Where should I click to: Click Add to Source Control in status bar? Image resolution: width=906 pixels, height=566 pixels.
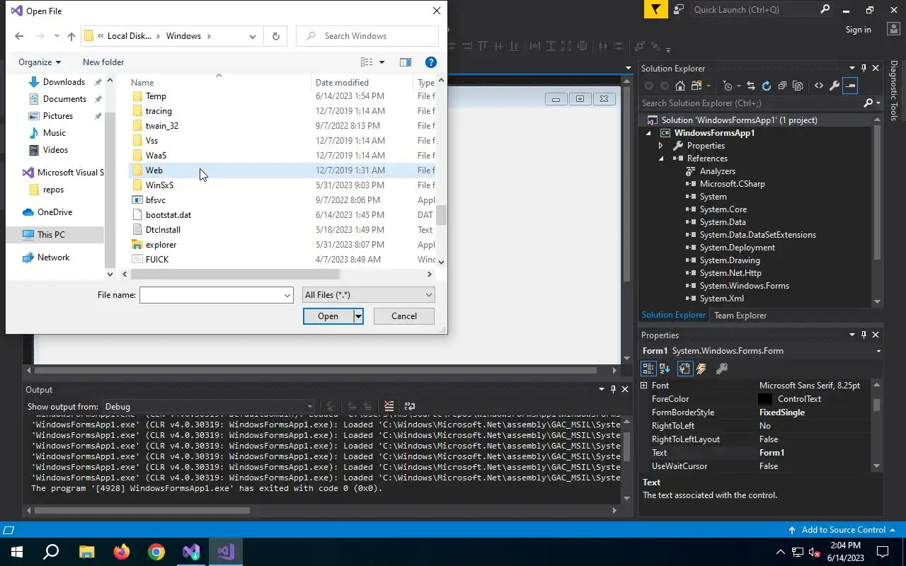pos(842,530)
